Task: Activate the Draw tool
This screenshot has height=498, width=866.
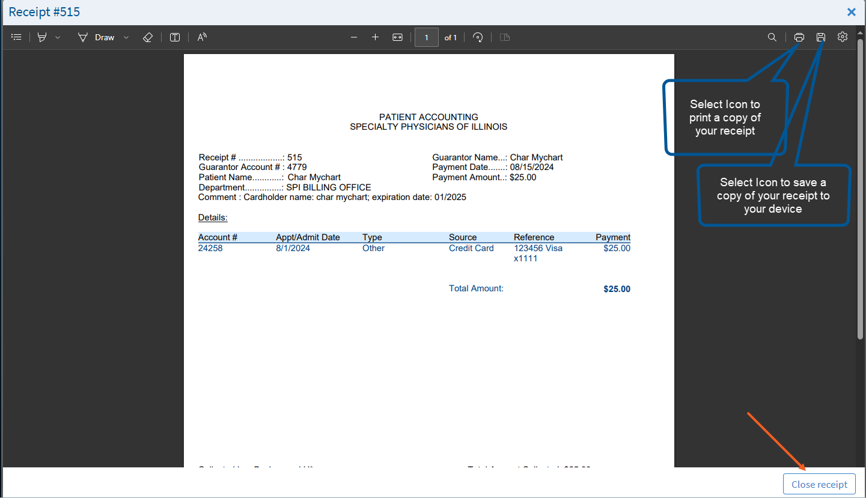Action: (96, 37)
